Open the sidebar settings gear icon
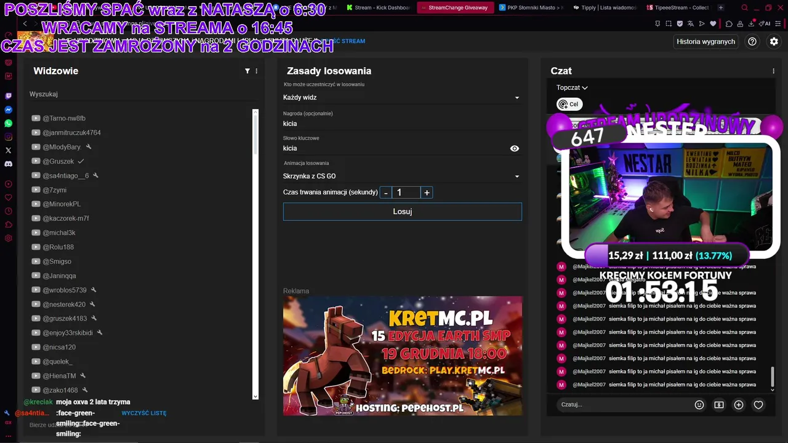This screenshot has width=788, height=443. (9, 238)
